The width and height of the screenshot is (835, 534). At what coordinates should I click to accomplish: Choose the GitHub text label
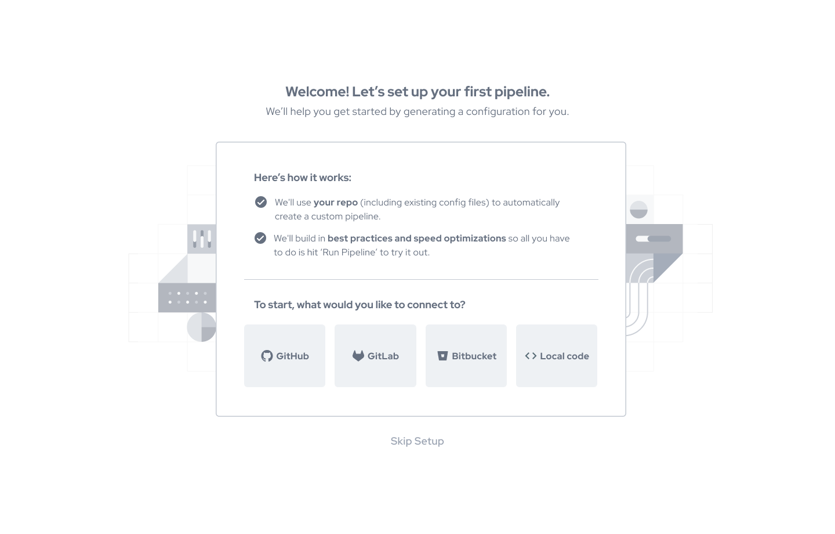coord(292,356)
